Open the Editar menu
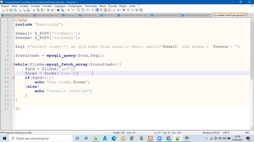 pyautogui.click(x=14, y=6)
